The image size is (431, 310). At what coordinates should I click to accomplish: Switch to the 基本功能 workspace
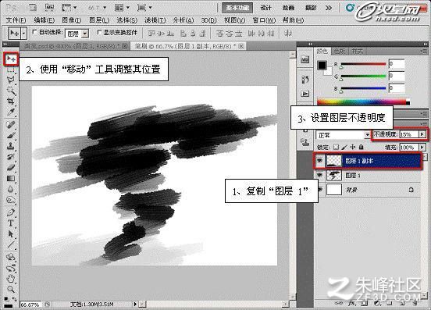pyautogui.click(x=237, y=8)
